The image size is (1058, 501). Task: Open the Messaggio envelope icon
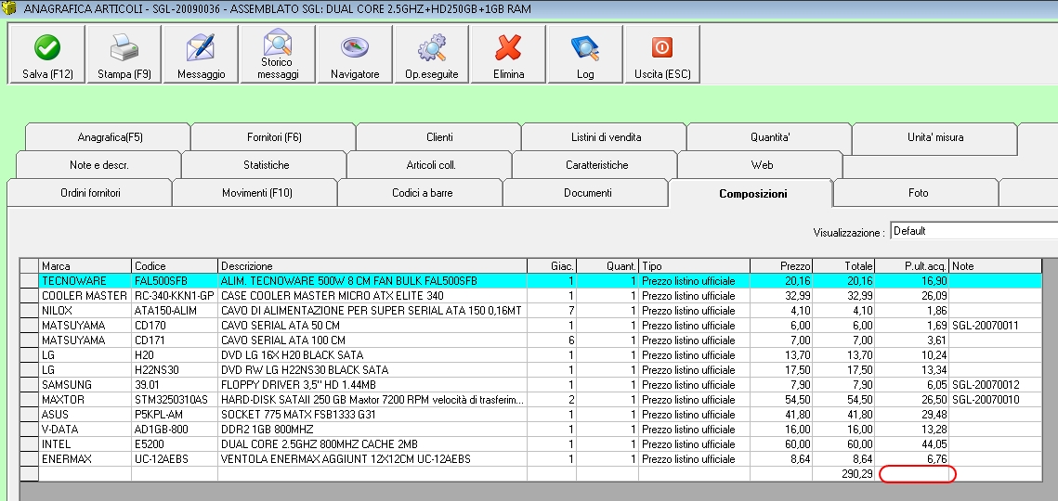201,48
